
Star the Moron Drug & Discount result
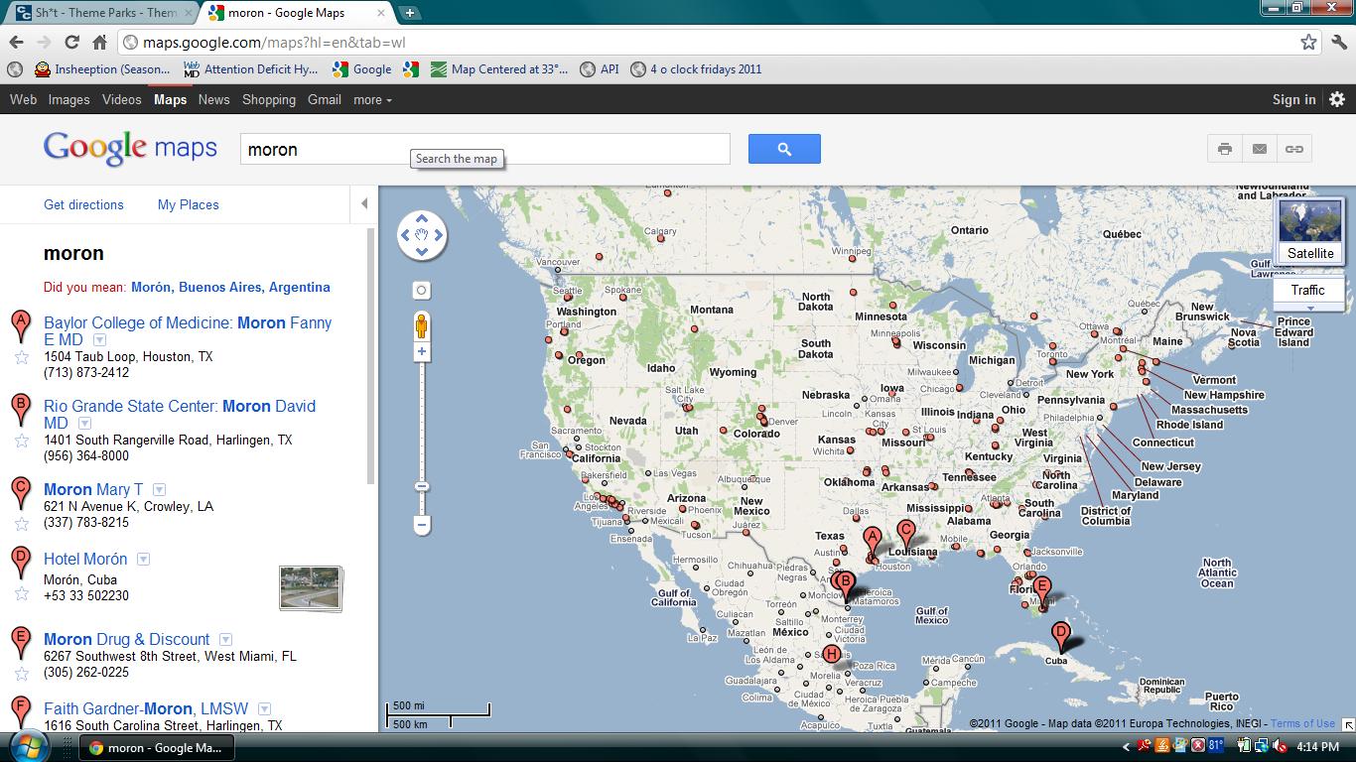tap(21, 674)
